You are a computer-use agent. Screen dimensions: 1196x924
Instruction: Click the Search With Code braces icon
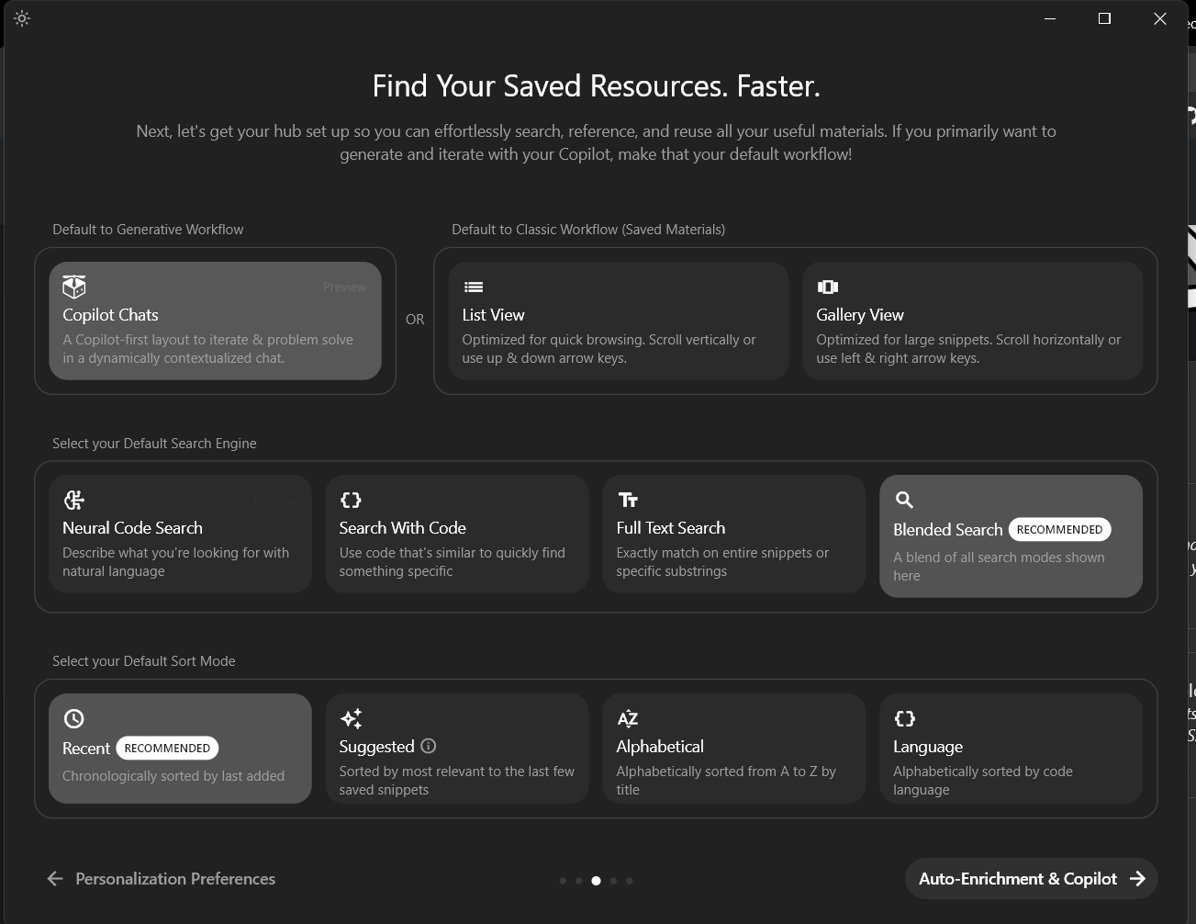tap(351, 499)
